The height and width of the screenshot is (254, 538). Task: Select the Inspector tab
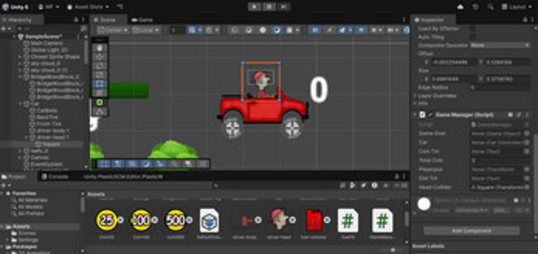pos(433,20)
